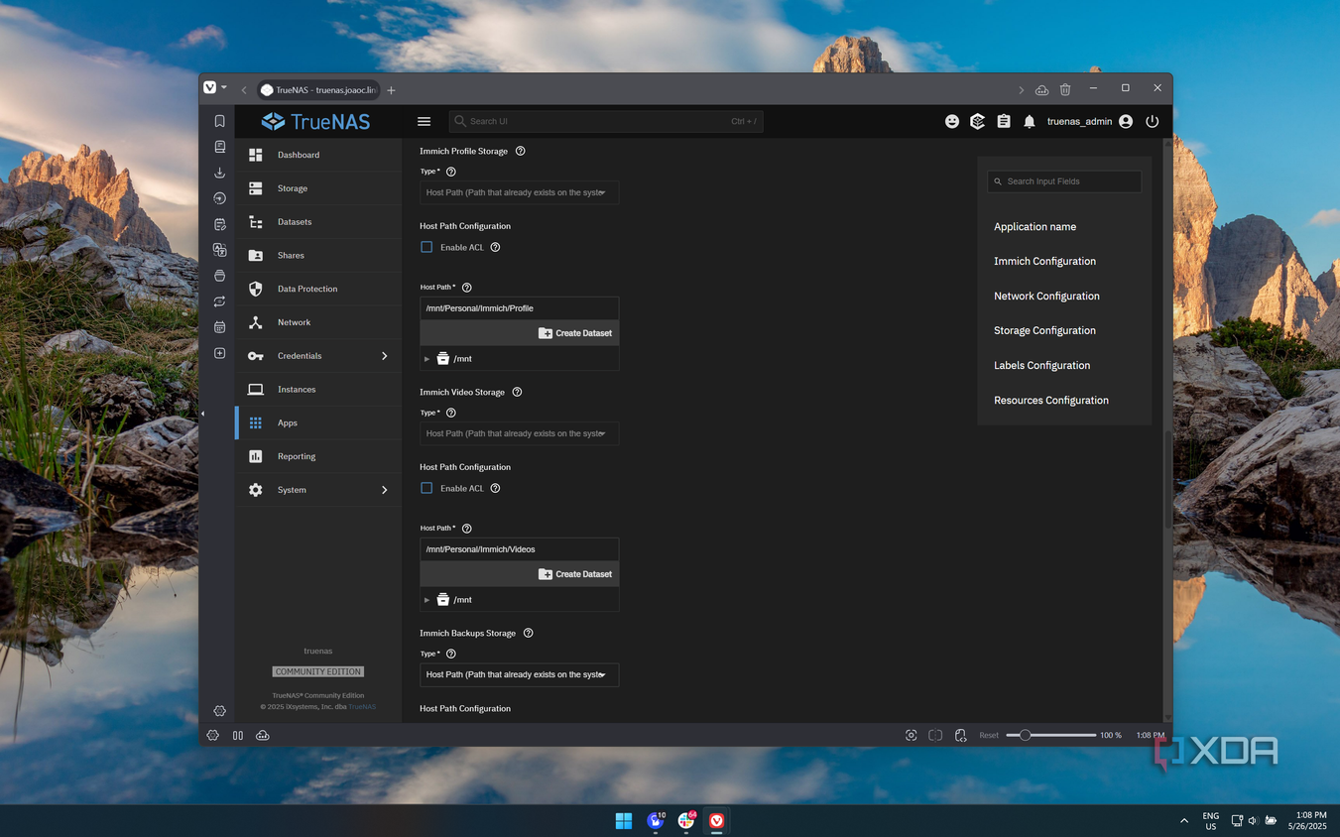Go to Dashboard in the sidebar
Image resolution: width=1340 pixels, height=837 pixels.
point(318,155)
